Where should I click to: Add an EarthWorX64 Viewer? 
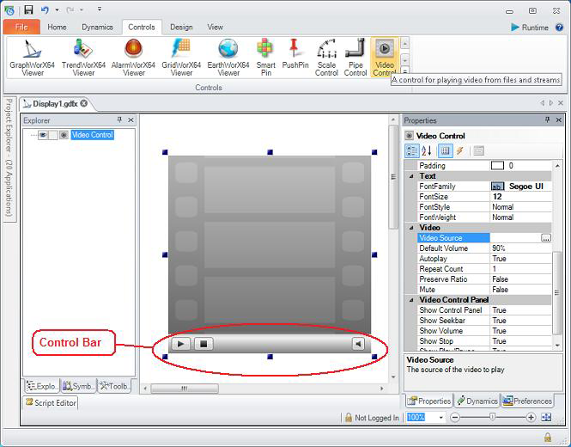tap(228, 58)
